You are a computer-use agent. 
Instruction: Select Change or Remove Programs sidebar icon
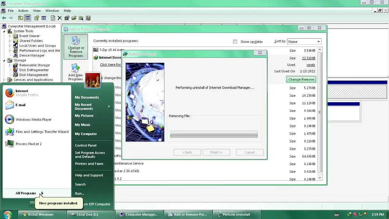[x=76, y=47]
